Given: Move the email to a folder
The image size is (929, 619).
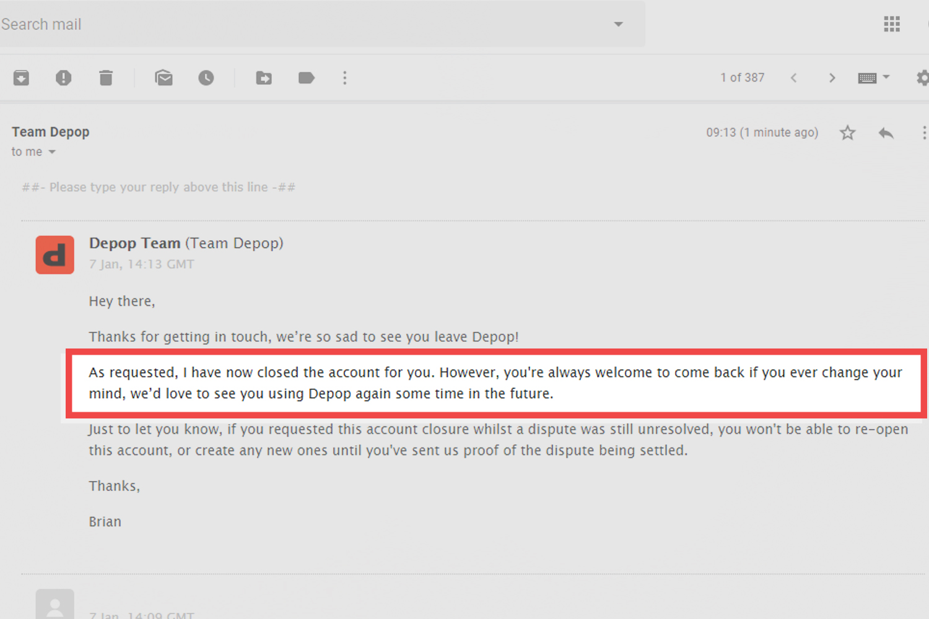Looking at the screenshot, I should [x=264, y=78].
